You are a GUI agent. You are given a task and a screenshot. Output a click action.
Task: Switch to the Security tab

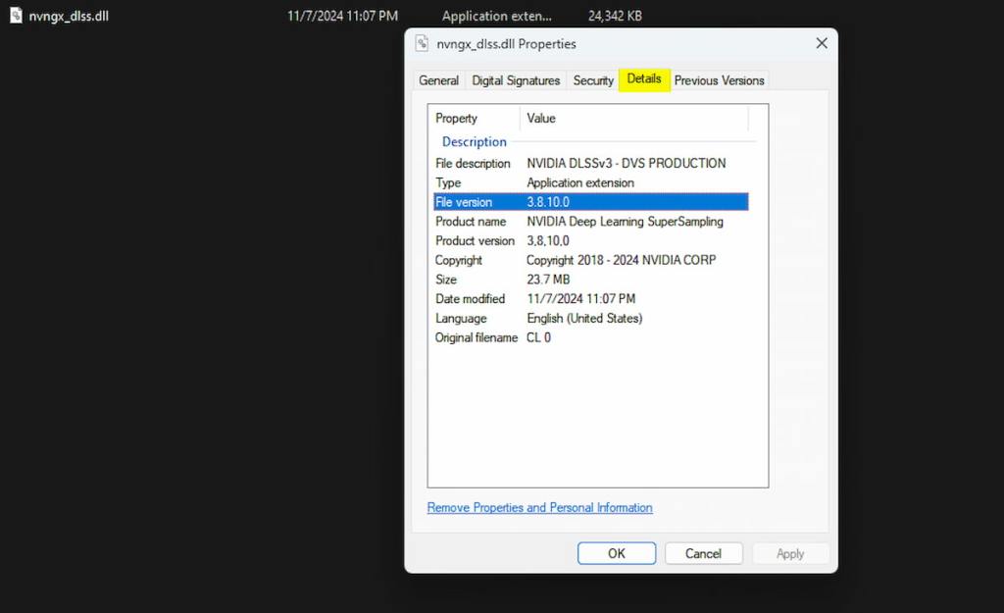coord(593,80)
